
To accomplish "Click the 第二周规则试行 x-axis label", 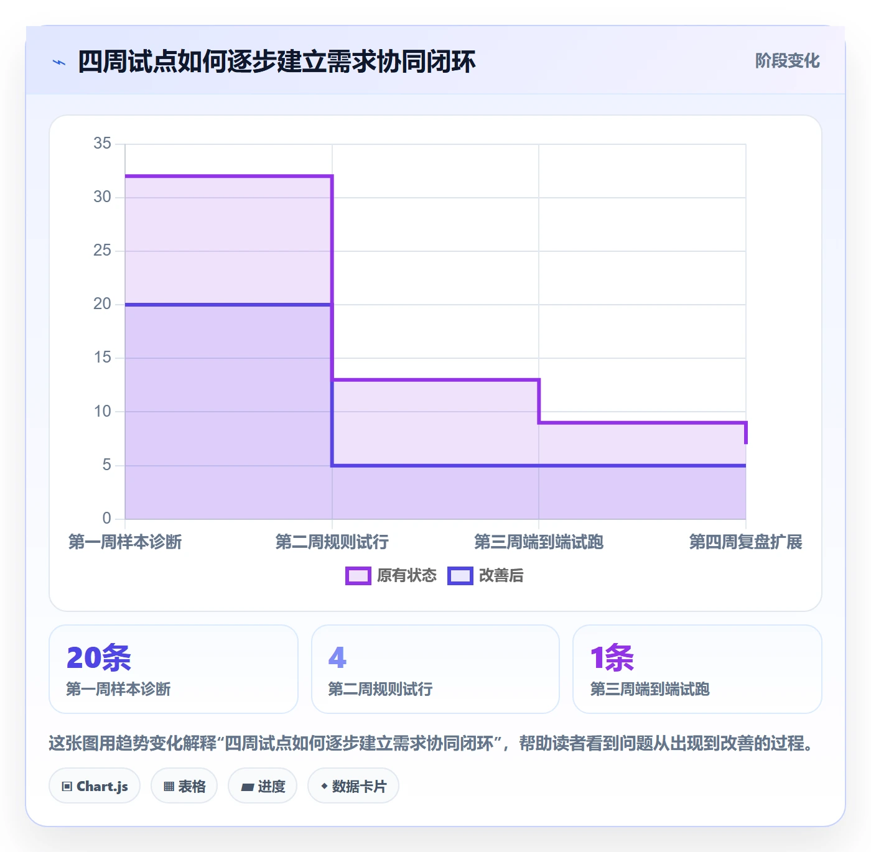I will 332,542.
